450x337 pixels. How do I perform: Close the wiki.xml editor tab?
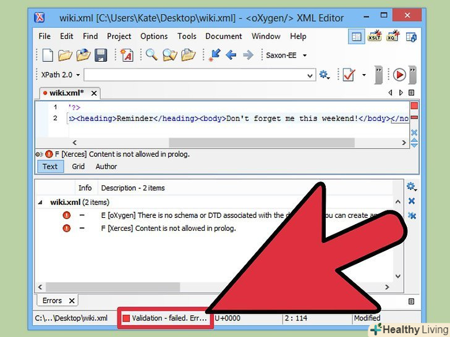[94, 93]
